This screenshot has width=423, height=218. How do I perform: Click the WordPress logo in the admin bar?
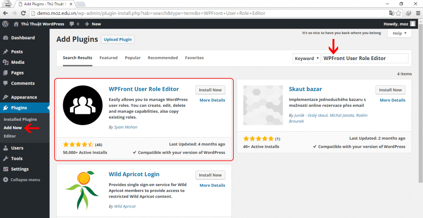[x=5, y=24]
